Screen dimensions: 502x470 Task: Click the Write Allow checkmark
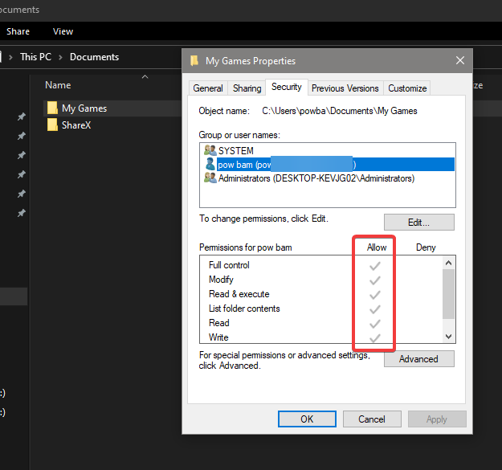374,337
